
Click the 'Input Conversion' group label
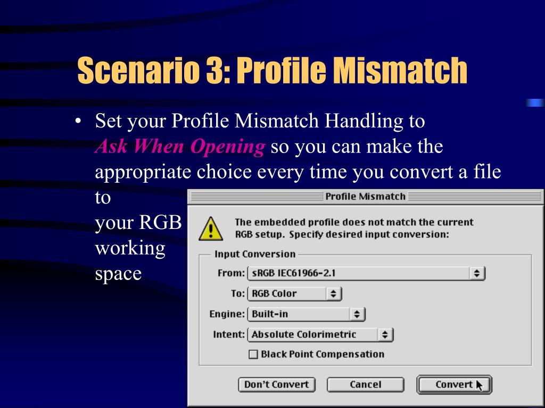point(255,254)
